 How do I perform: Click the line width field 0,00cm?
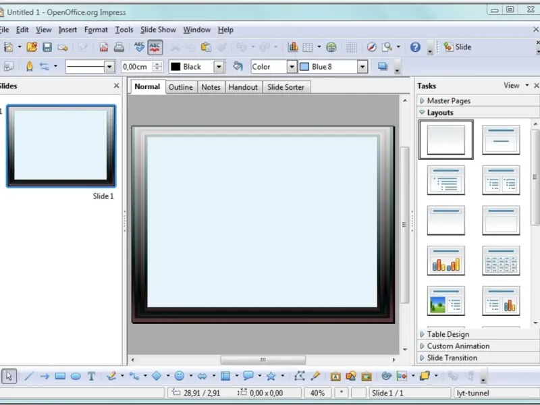click(136, 66)
